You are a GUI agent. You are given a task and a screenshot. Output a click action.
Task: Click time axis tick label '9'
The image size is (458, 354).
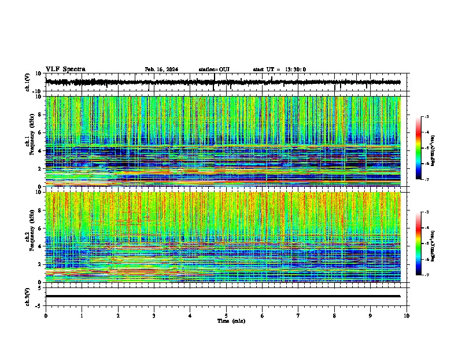coord(370,316)
